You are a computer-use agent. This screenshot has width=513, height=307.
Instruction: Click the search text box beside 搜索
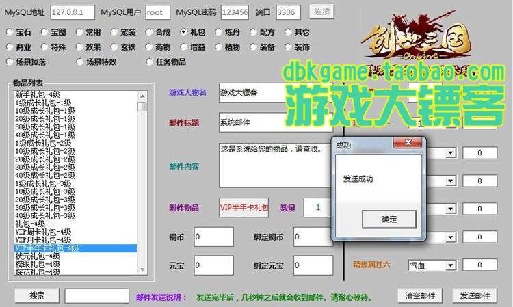click(97, 296)
